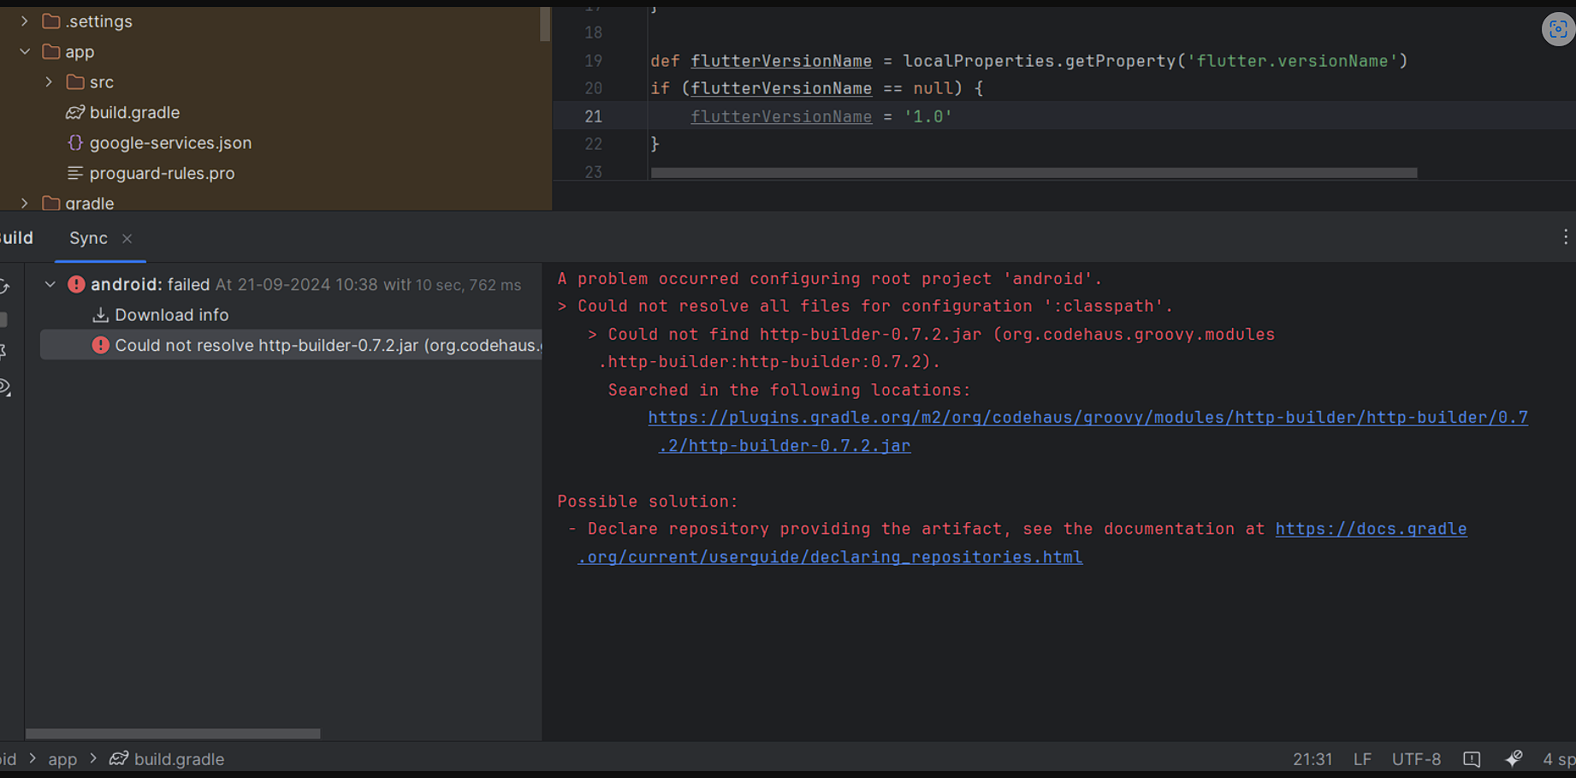This screenshot has height=778, width=1576.
Task: Click the editor horizontal scrollbar
Action: pos(1034,173)
